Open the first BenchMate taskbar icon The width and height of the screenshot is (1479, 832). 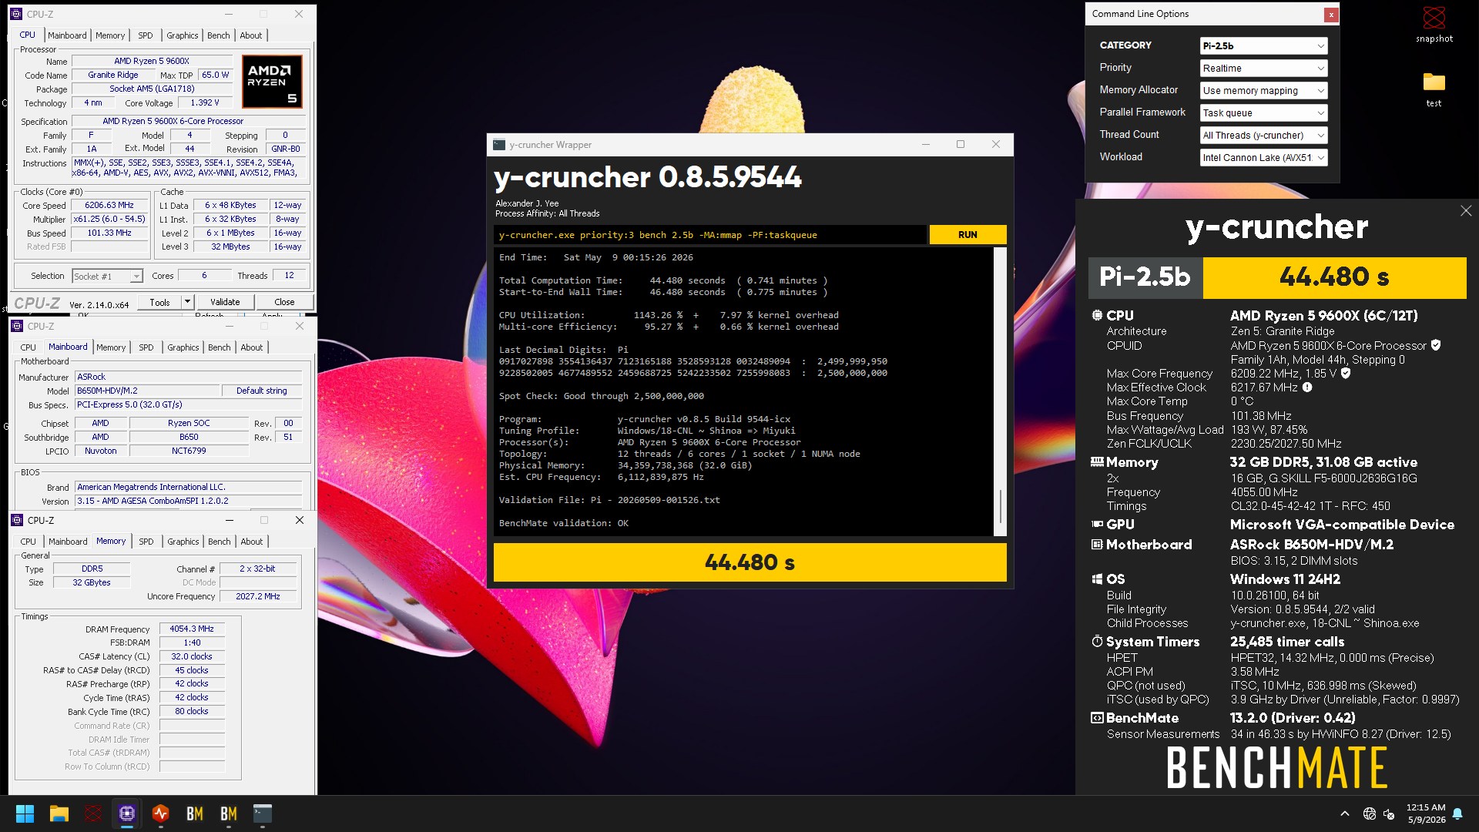point(195,814)
